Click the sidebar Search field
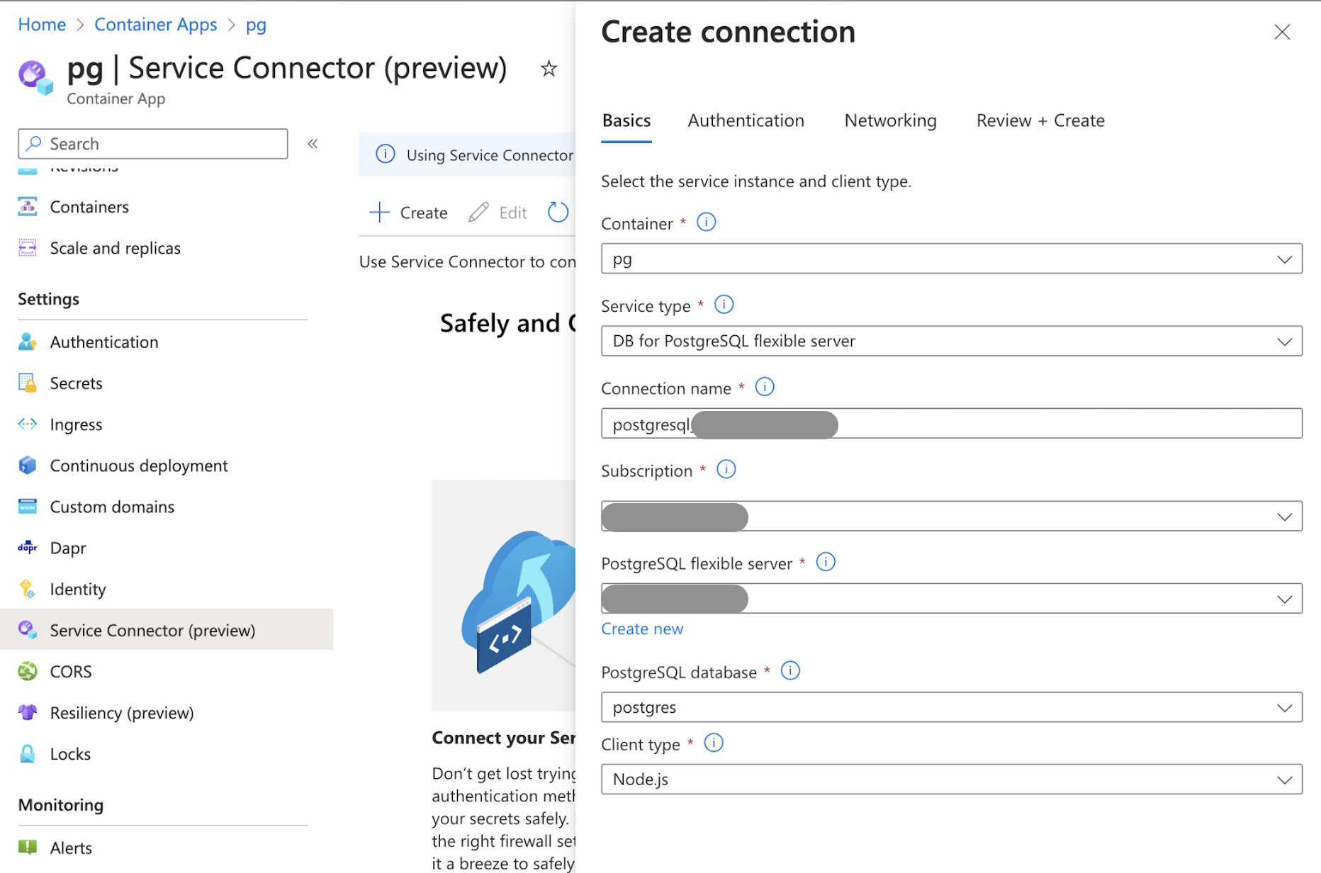 coord(153,144)
